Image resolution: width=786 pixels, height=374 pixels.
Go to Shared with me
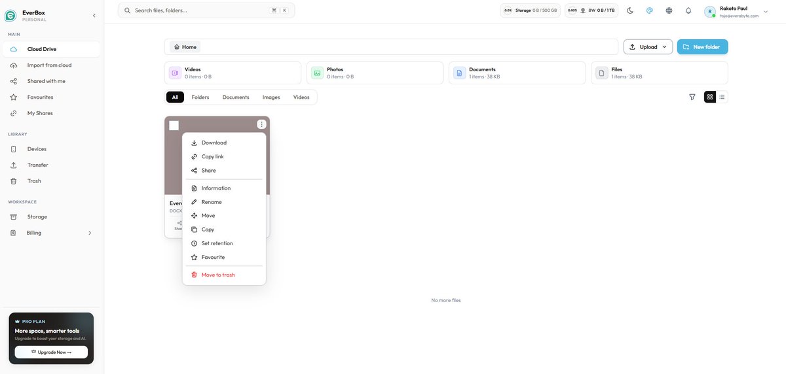pos(51,81)
